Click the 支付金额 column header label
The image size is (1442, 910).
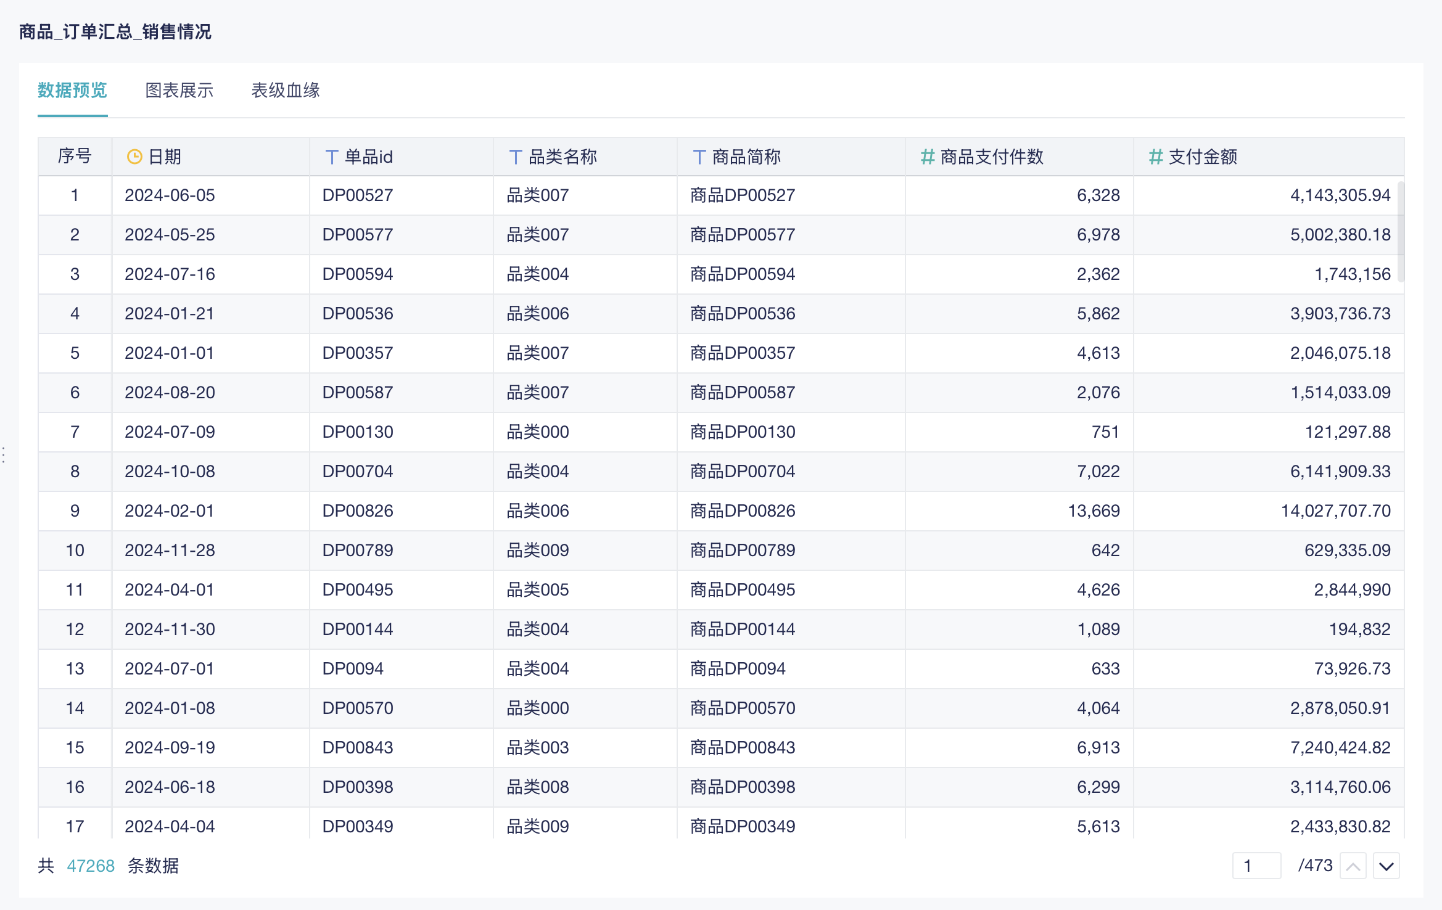tap(1203, 157)
